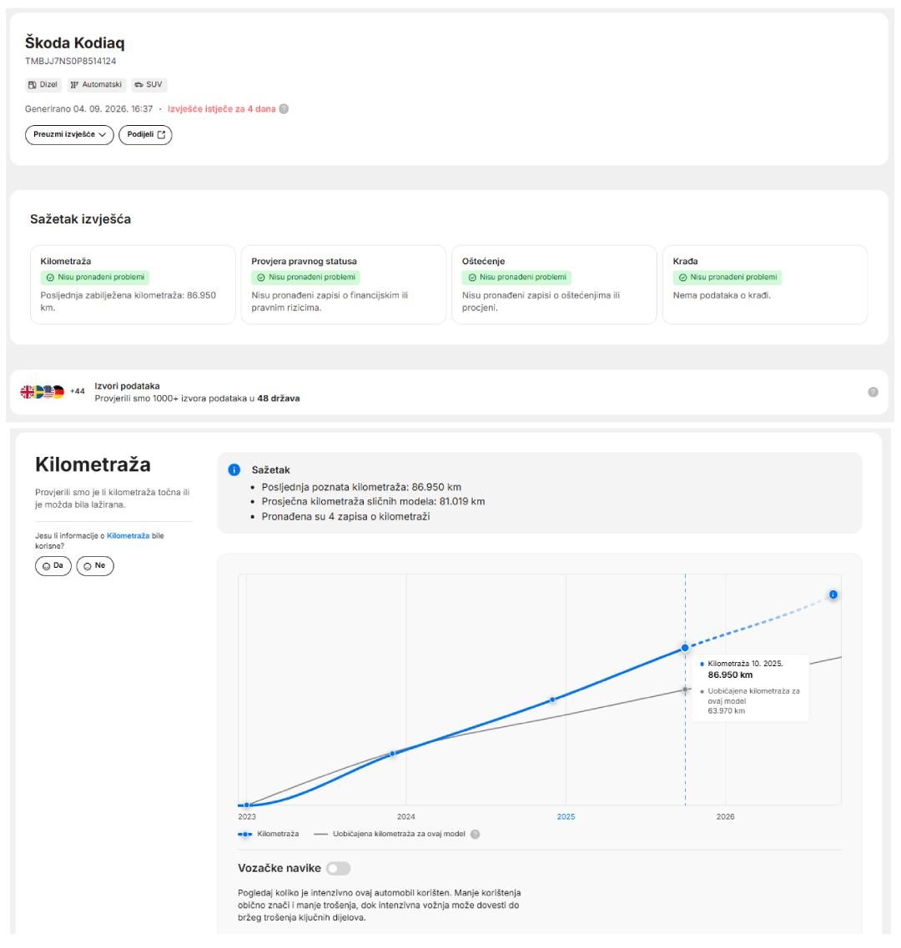Click the projected mileage info marker on chart
Image resolution: width=901 pixels, height=948 pixels.
(x=833, y=595)
